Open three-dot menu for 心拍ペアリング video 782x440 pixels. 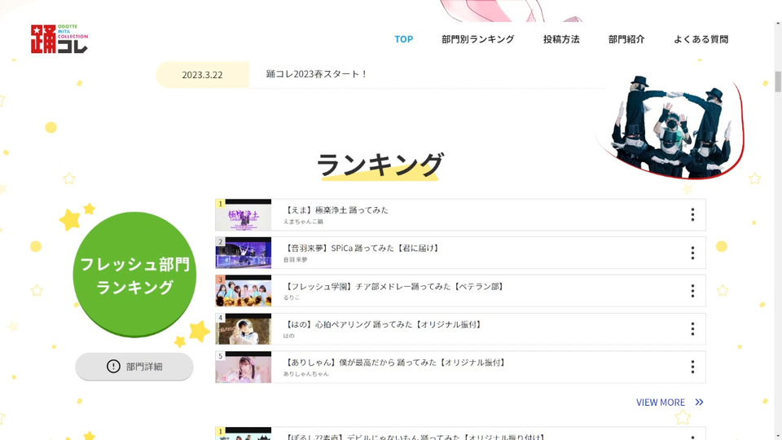tap(692, 328)
